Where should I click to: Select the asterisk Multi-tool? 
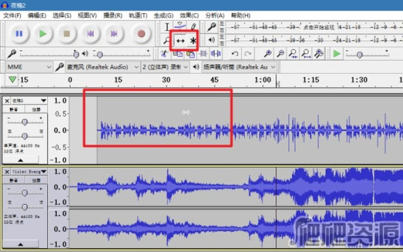[x=193, y=40]
